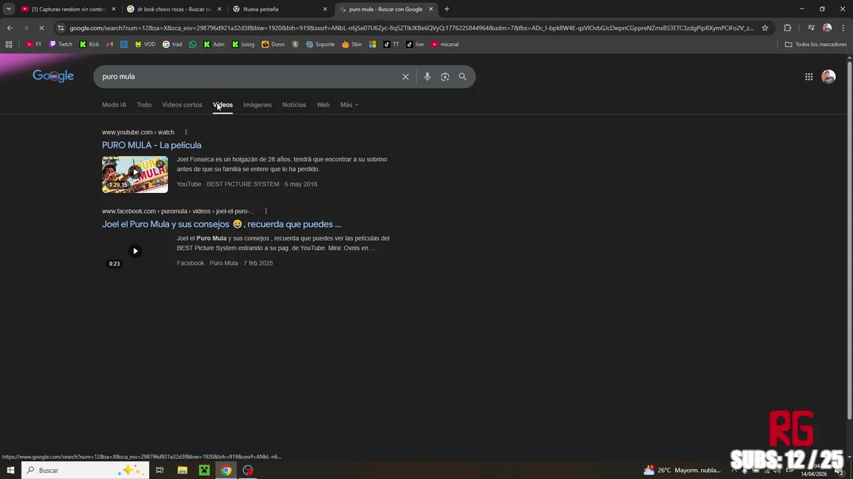The image size is (853, 479).
Task: Open Task View in the taskbar
Action: tap(160, 470)
